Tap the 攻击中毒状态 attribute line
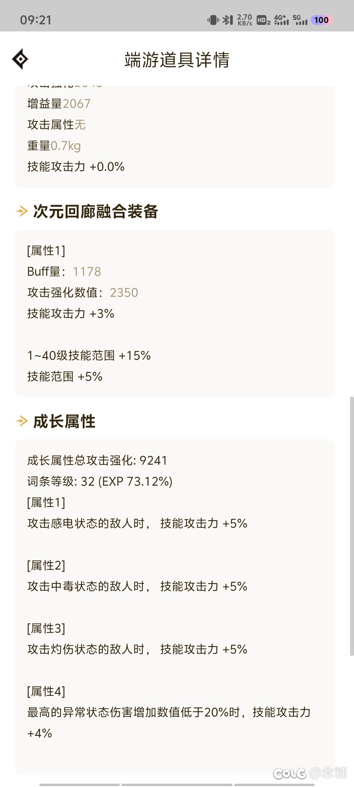This screenshot has width=354, height=787. pyautogui.click(x=137, y=586)
